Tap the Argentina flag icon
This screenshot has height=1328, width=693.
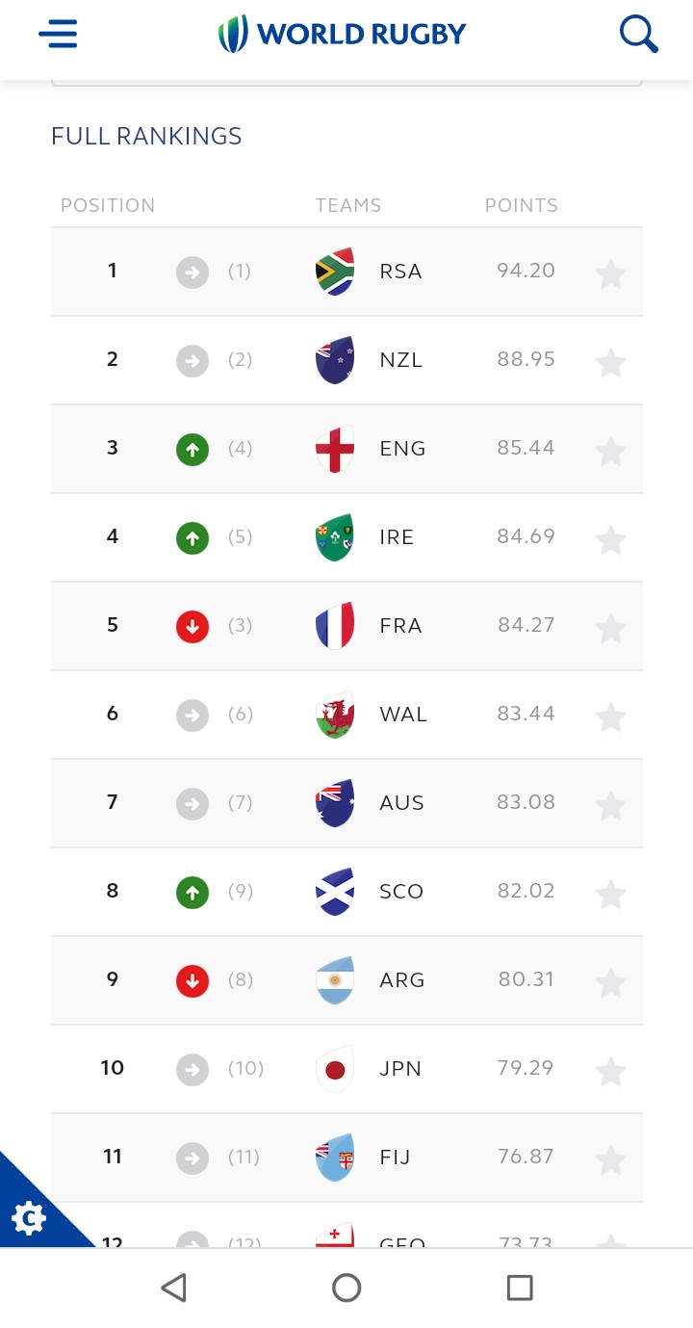tap(335, 980)
